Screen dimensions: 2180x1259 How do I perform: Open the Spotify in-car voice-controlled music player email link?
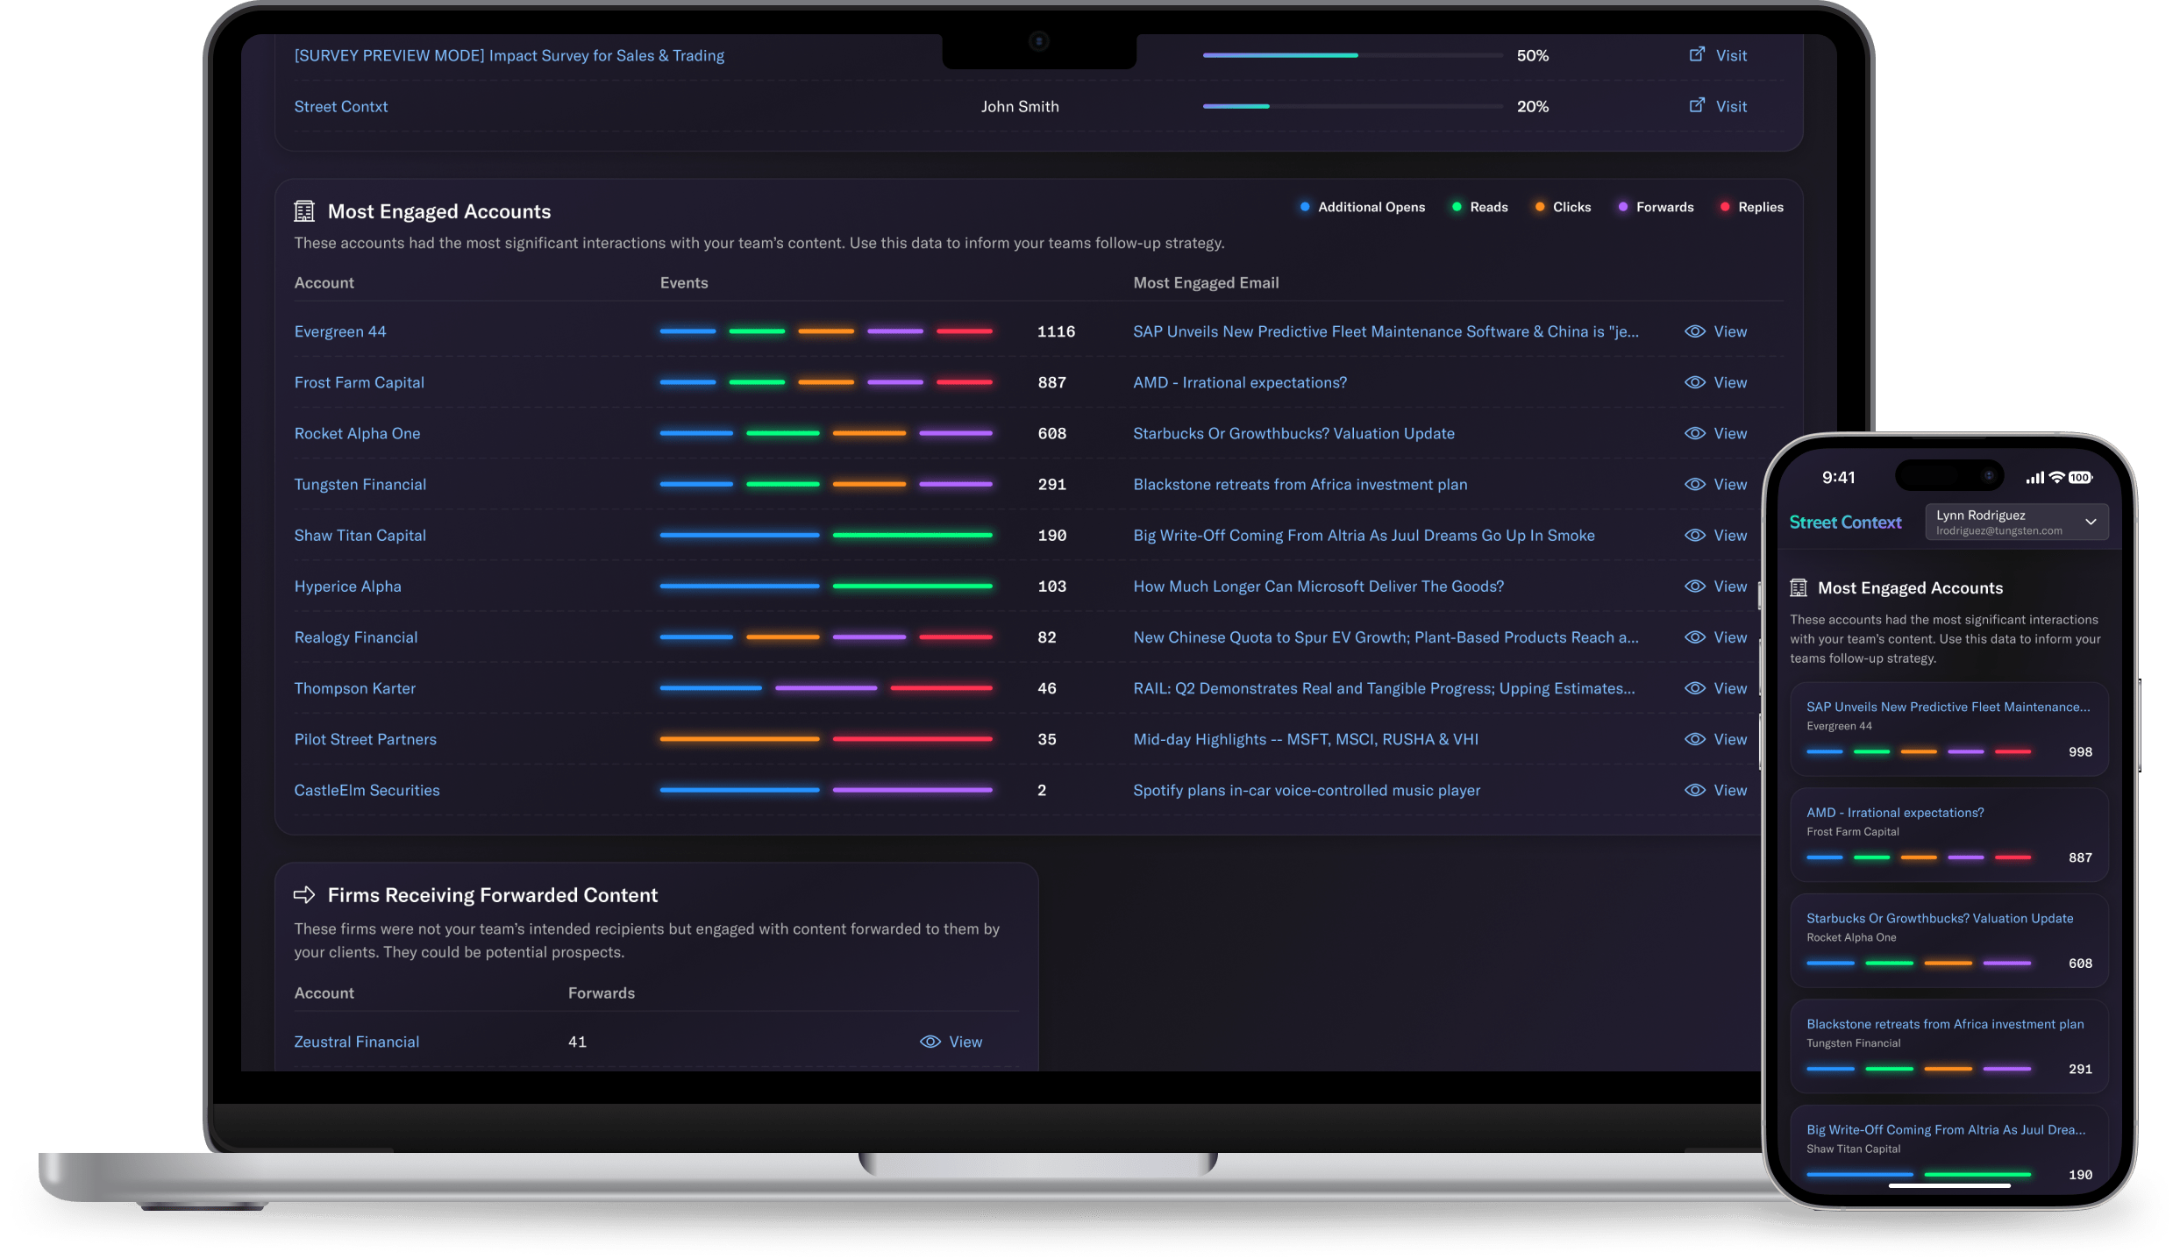pos(1306,790)
